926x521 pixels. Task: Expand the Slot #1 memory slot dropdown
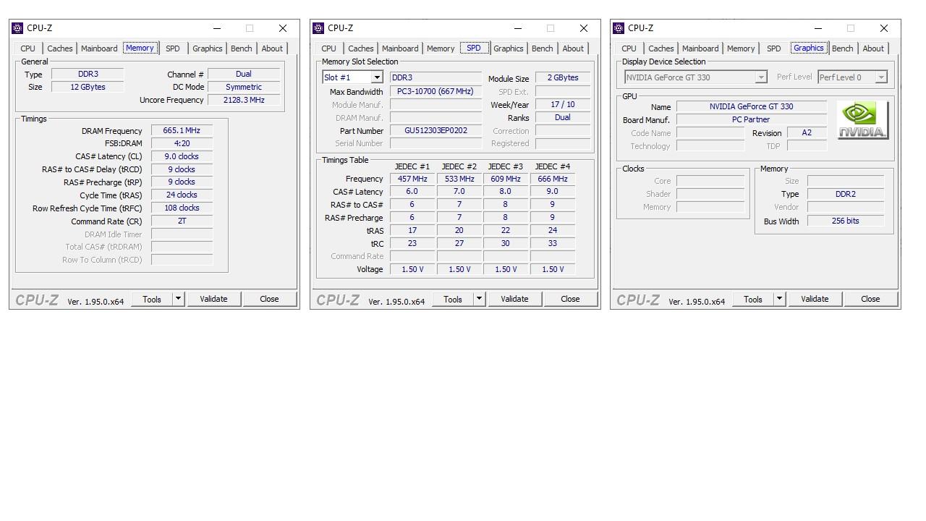point(377,77)
